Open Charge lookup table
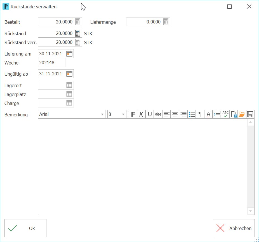Image resolution: width=259 pixels, height=242 pixels. pos(69,103)
